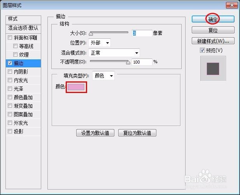
Task: Select the 内发光 style label
Action: [21, 80]
